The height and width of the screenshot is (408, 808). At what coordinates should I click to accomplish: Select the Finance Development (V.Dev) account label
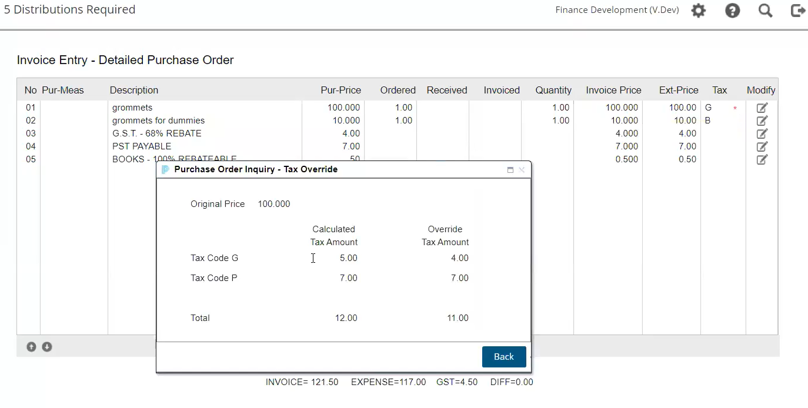point(616,10)
